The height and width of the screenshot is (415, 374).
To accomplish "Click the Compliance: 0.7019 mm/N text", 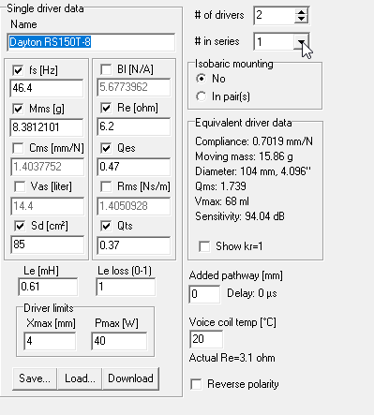I will click(x=254, y=141).
